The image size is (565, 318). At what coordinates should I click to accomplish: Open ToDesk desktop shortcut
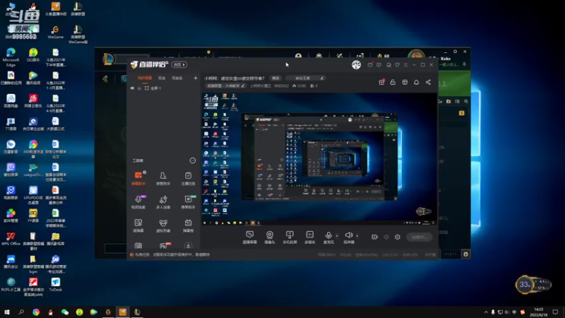click(x=56, y=285)
